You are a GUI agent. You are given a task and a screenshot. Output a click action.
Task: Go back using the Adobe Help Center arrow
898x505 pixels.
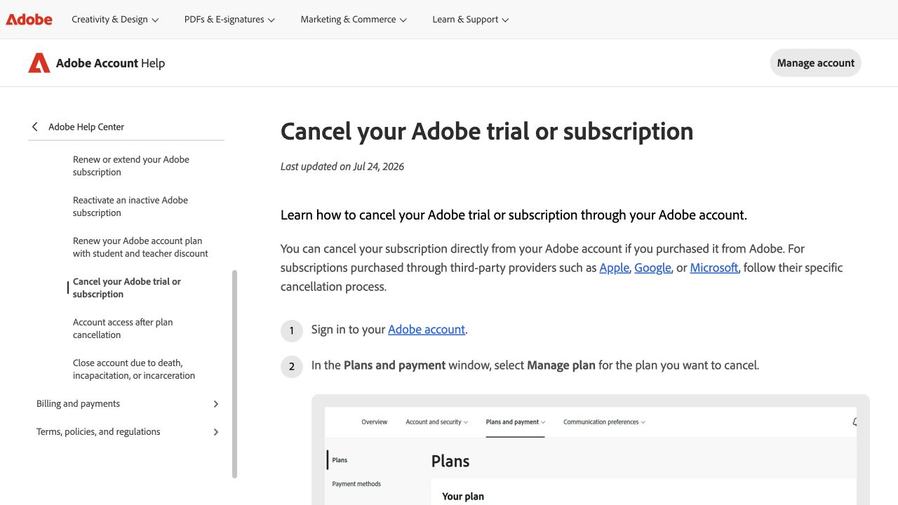coord(34,127)
